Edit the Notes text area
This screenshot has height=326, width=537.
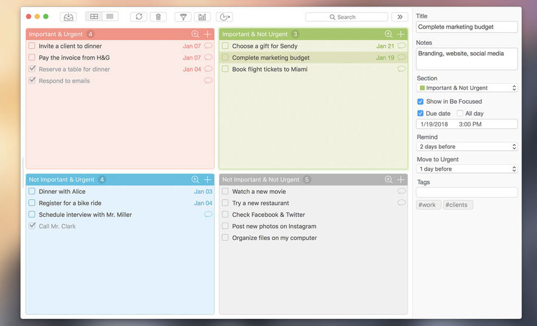[467, 59]
